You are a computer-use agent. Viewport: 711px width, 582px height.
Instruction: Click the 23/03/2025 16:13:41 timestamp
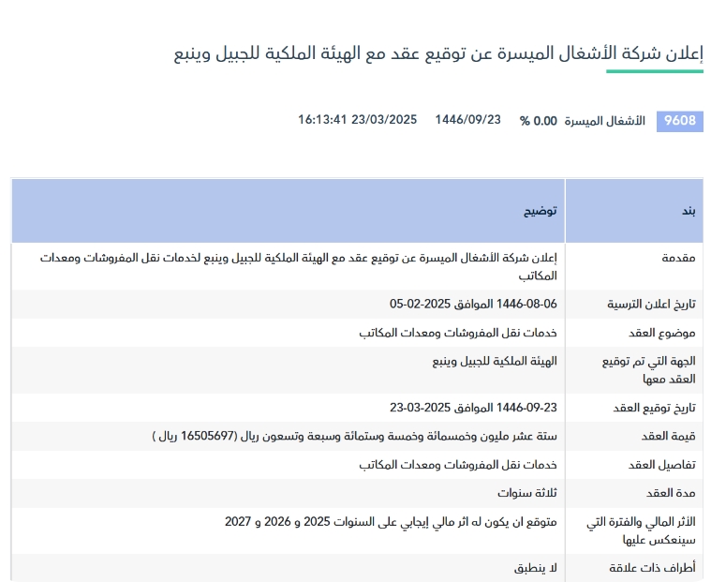[x=357, y=120]
